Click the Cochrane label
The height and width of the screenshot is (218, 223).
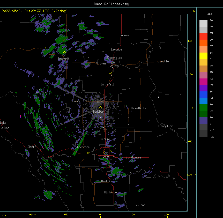tap(83, 147)
